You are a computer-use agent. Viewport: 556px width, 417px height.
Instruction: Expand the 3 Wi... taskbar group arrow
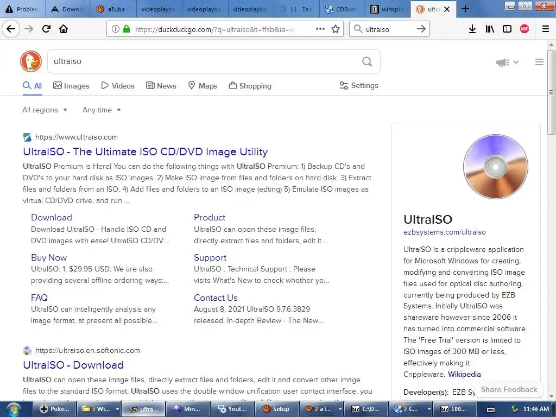[117, 409]
